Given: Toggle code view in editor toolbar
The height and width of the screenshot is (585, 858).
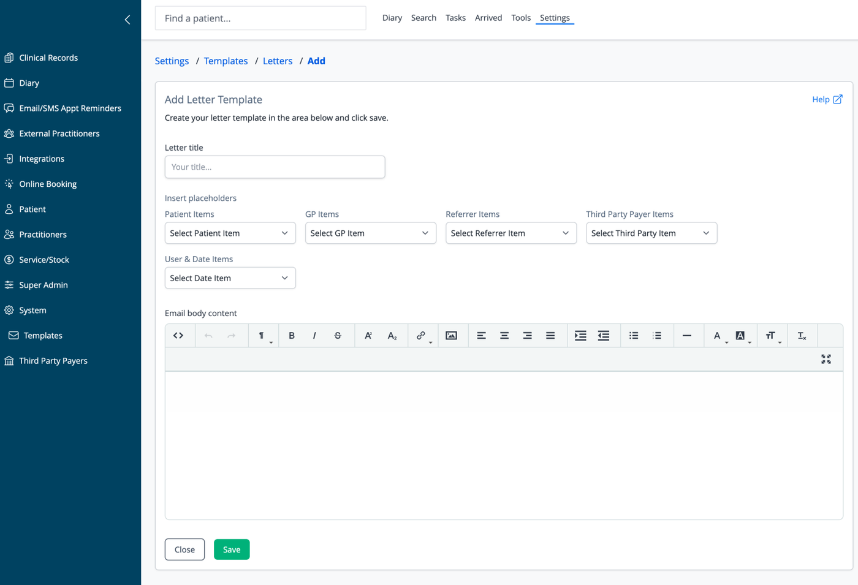Looking at the screenshot, I should click(x=178, y=336).
